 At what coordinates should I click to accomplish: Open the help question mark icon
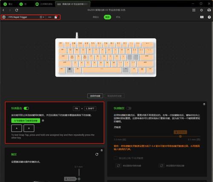tap(209, 17)
